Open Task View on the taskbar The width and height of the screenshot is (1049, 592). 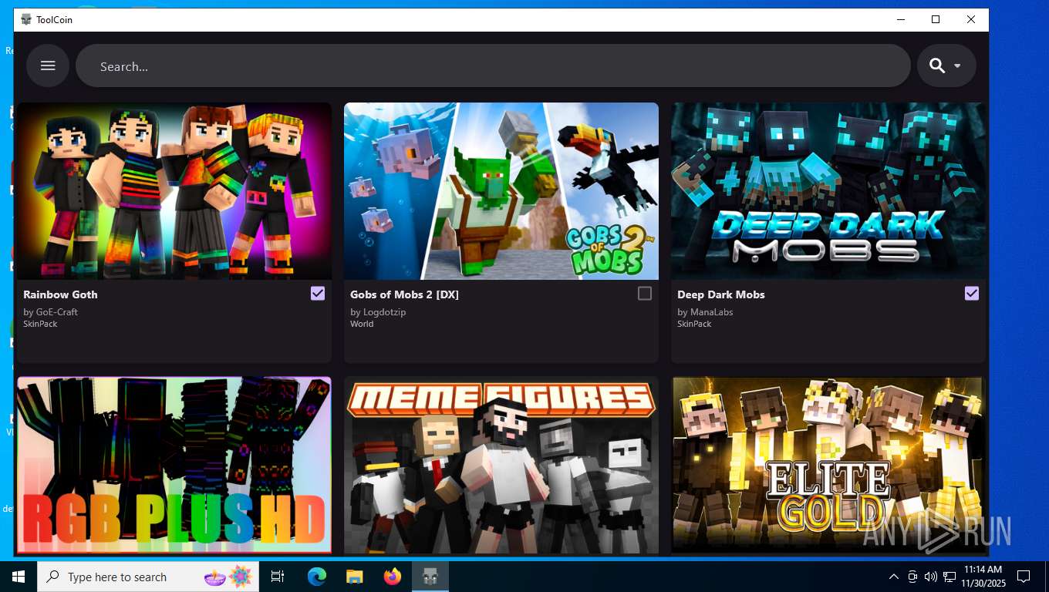point(278,577)
